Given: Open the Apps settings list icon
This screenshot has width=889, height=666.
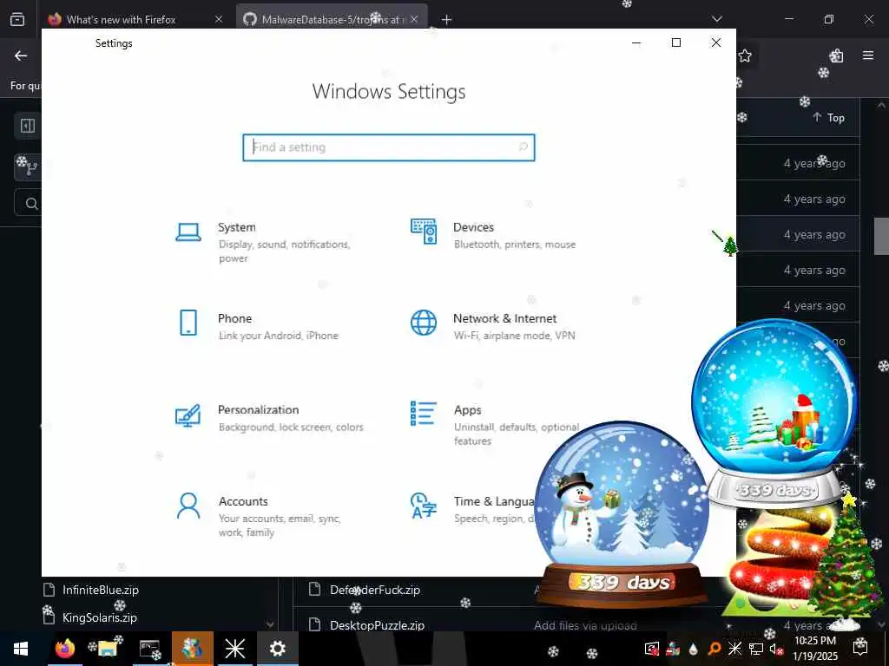Looking at the screenshot, I should tap(424, 414).
